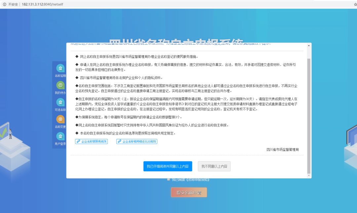Open the 企业名称相同相近比对规则 link
Viewport: 357px width, 213px height.
pos(137,142)
